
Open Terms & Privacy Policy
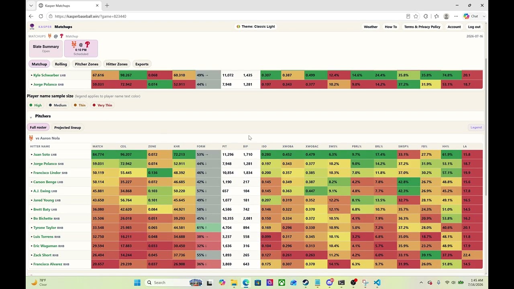click(422, 27)
